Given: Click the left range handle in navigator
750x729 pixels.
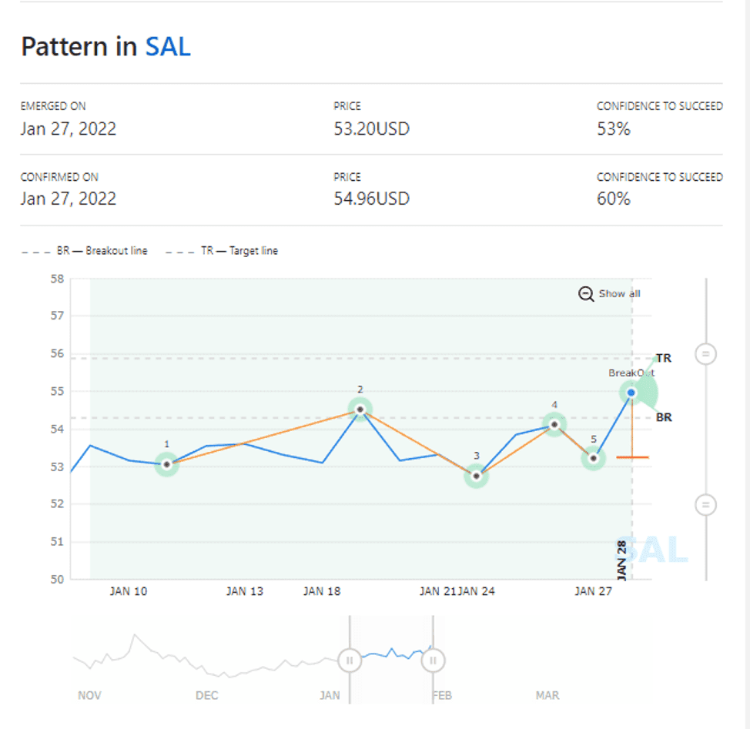Looking at the screenshot, I should click(x=350, y=660).
